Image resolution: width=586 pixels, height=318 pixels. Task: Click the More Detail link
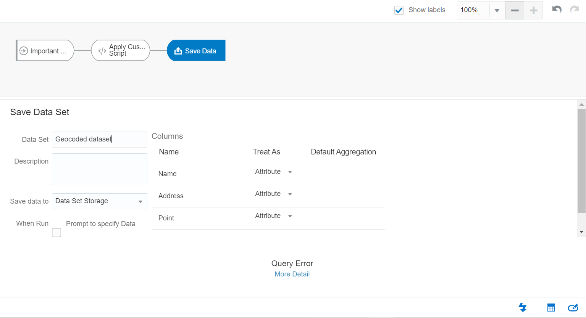coord(292,274)
